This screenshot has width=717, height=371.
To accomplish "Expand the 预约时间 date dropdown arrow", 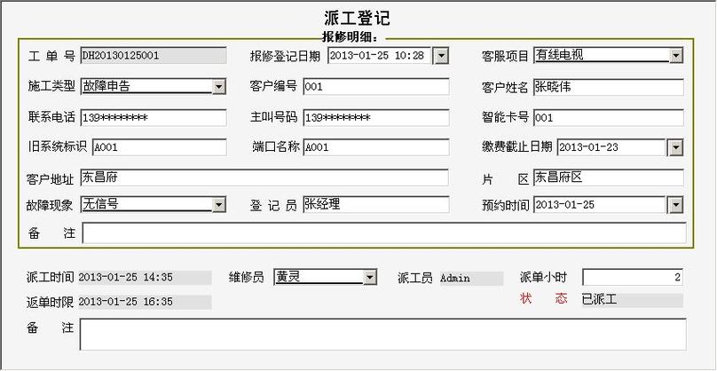I will [676, 205].
